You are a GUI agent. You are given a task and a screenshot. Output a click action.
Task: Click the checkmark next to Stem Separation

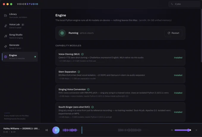coord(79,72)
